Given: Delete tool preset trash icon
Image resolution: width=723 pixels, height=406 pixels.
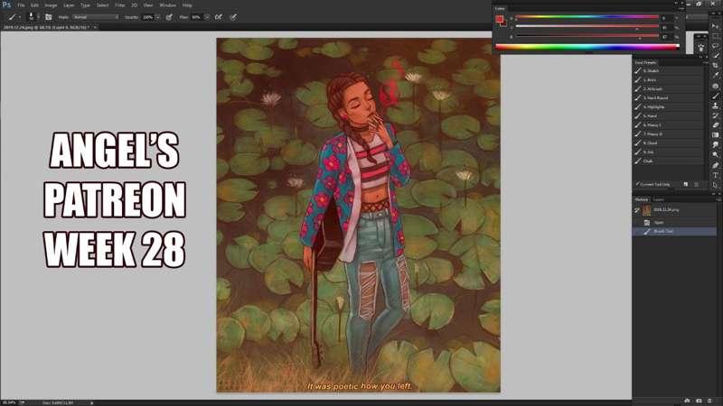Looking at the screenshot, I should click(696, 184).
